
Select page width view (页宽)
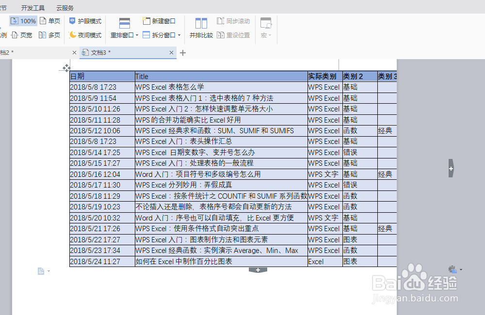22,35
